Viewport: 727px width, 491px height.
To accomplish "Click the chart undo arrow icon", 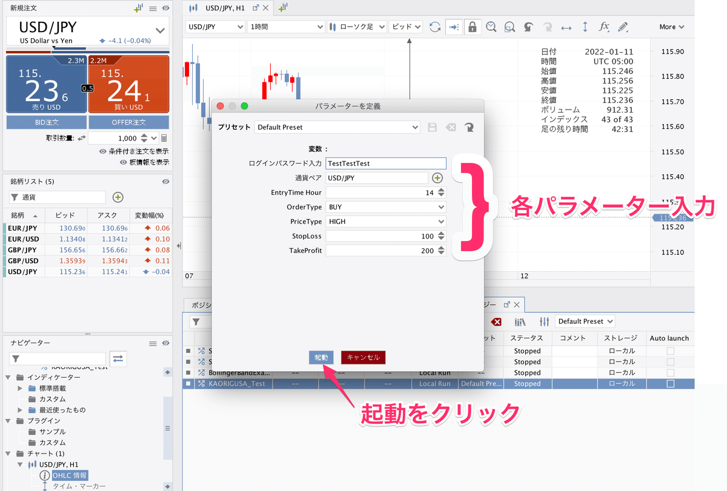I will 528,27.
